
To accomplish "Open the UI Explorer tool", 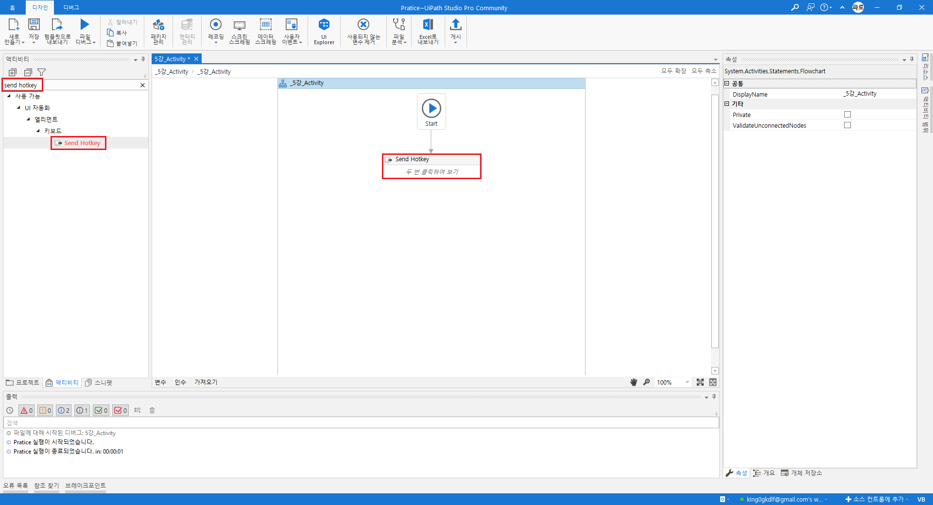I will click(x=324, y=31).
